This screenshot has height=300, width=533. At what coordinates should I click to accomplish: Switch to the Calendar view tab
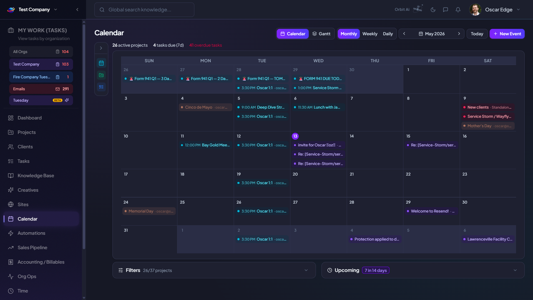[293, 34]
